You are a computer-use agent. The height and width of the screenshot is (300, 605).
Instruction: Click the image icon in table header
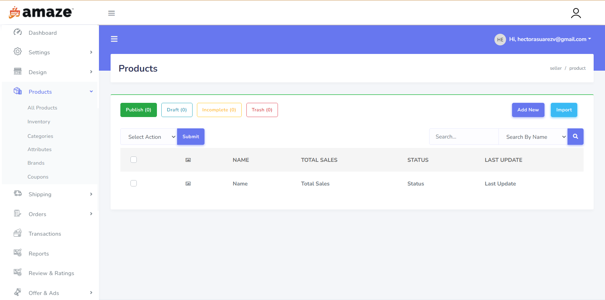pos(188,160)
